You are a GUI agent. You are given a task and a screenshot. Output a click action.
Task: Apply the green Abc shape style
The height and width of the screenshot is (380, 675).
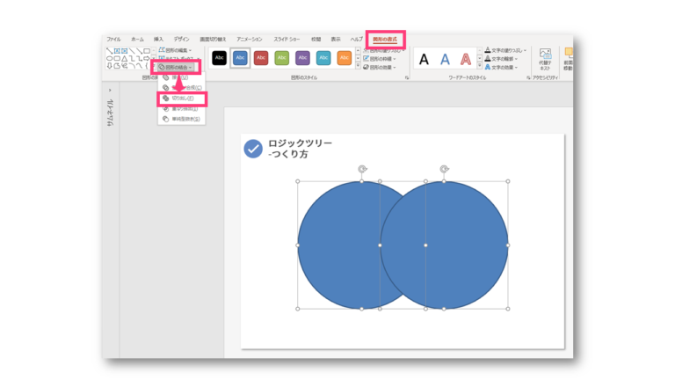pyautogui.click(x=281, y=58)
